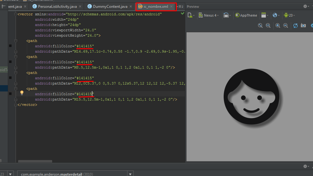Show the hidden editor tabs list

180,6
